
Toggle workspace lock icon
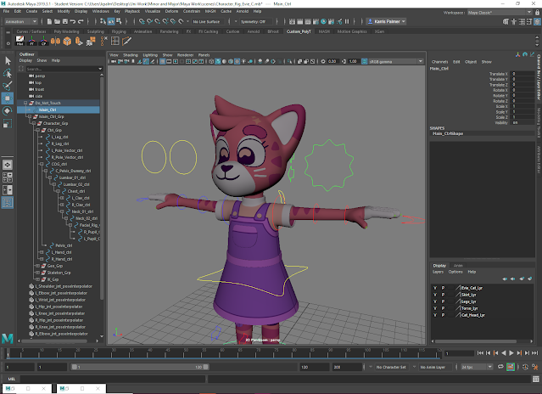point(537,13)
